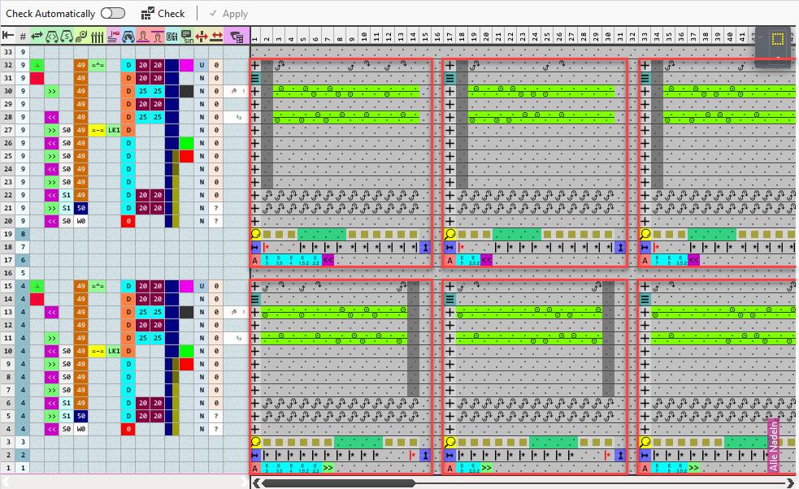Click the blue up-down arrow cell in row 18
This screenshot has width=799, height=489.
pyautogui.click(x=424, y=247)
